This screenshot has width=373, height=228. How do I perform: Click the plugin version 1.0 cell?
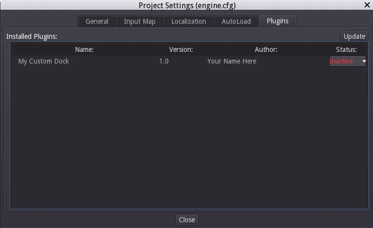[x=164, y=62]
